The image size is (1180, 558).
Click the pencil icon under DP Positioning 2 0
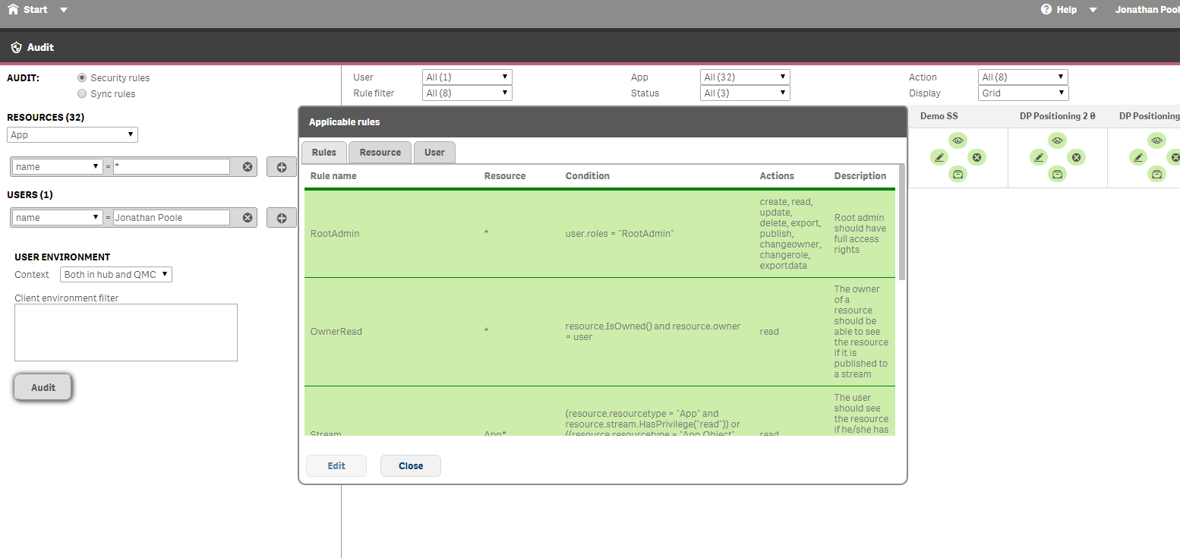coord(1039,157)
